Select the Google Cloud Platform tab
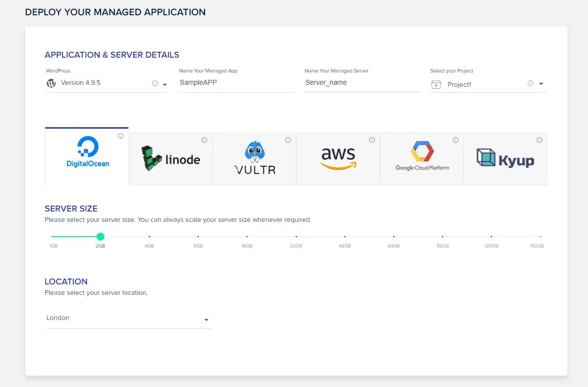The image size is (588, 387). click(x=422, y=159)
